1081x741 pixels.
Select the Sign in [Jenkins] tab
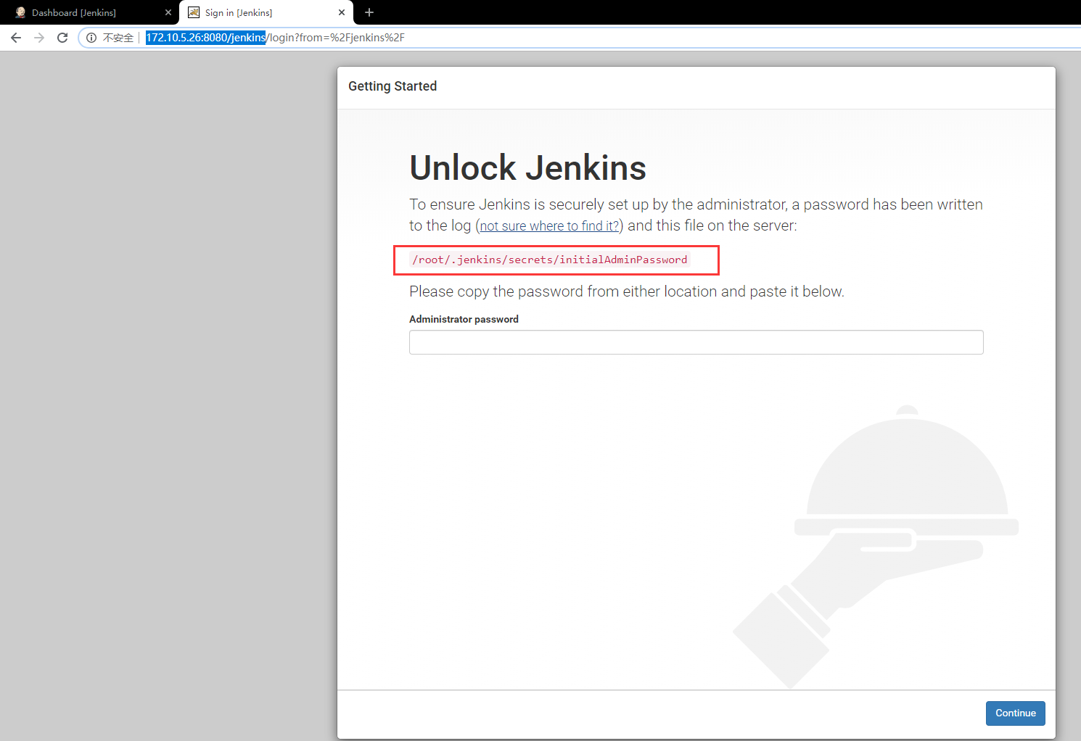point(266,12)
